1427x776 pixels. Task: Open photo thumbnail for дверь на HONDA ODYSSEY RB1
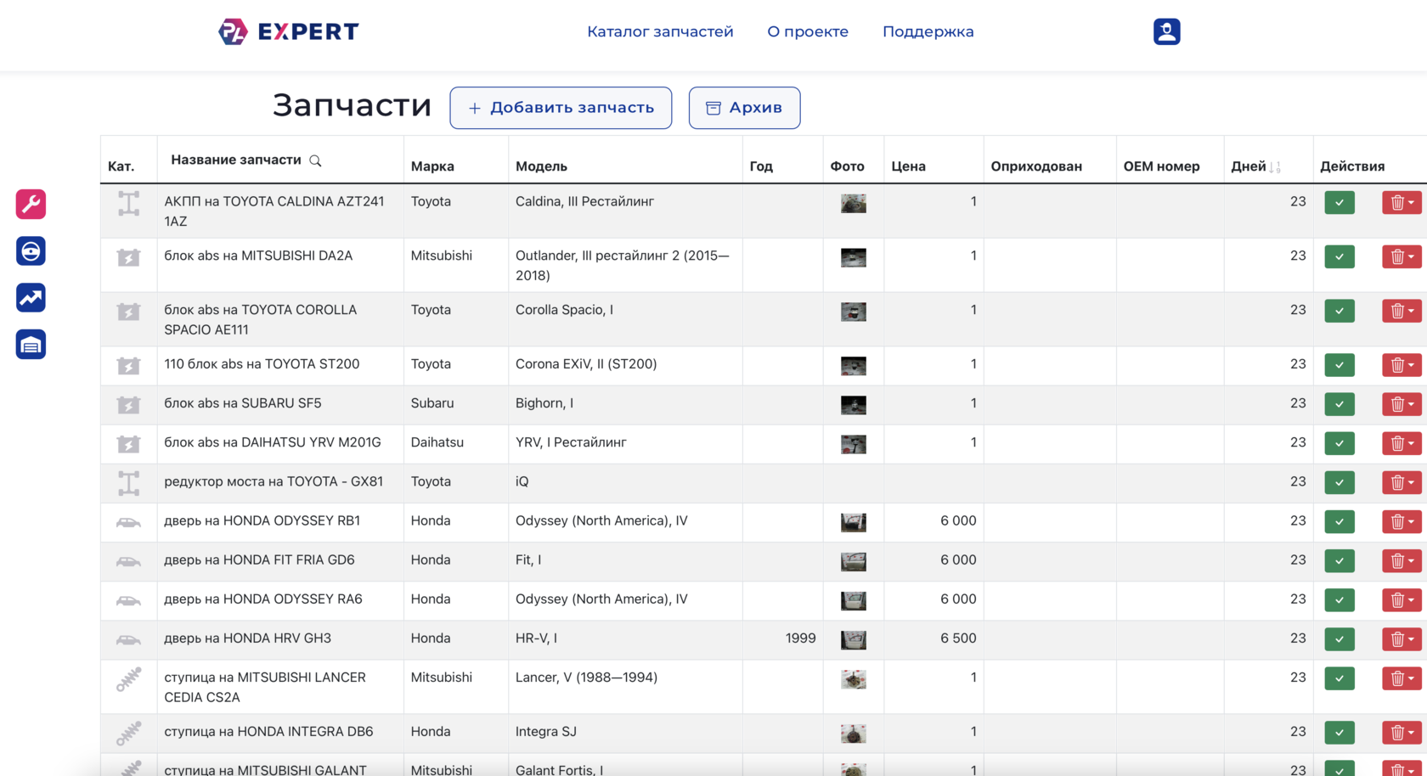(854, 522)
